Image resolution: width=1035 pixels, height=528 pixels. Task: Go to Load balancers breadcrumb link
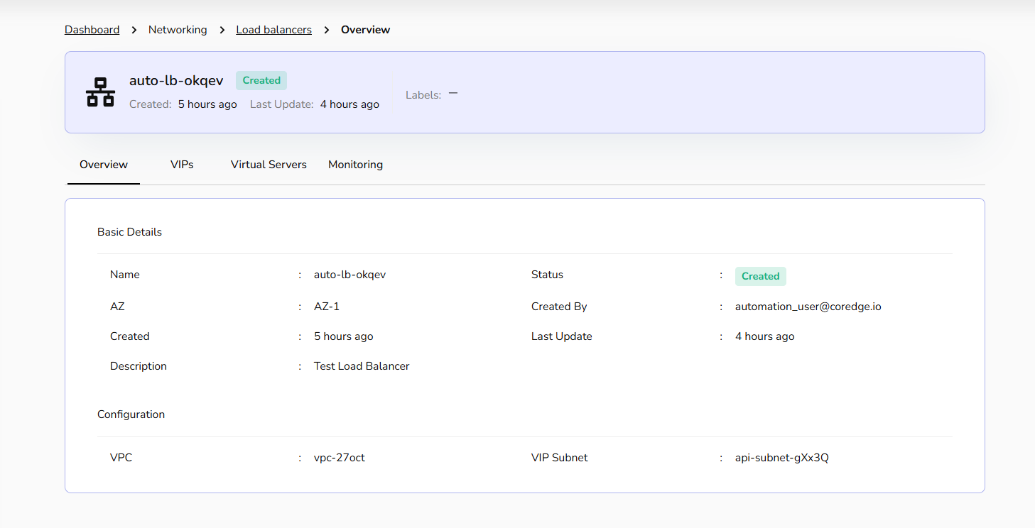click(273, 30)
